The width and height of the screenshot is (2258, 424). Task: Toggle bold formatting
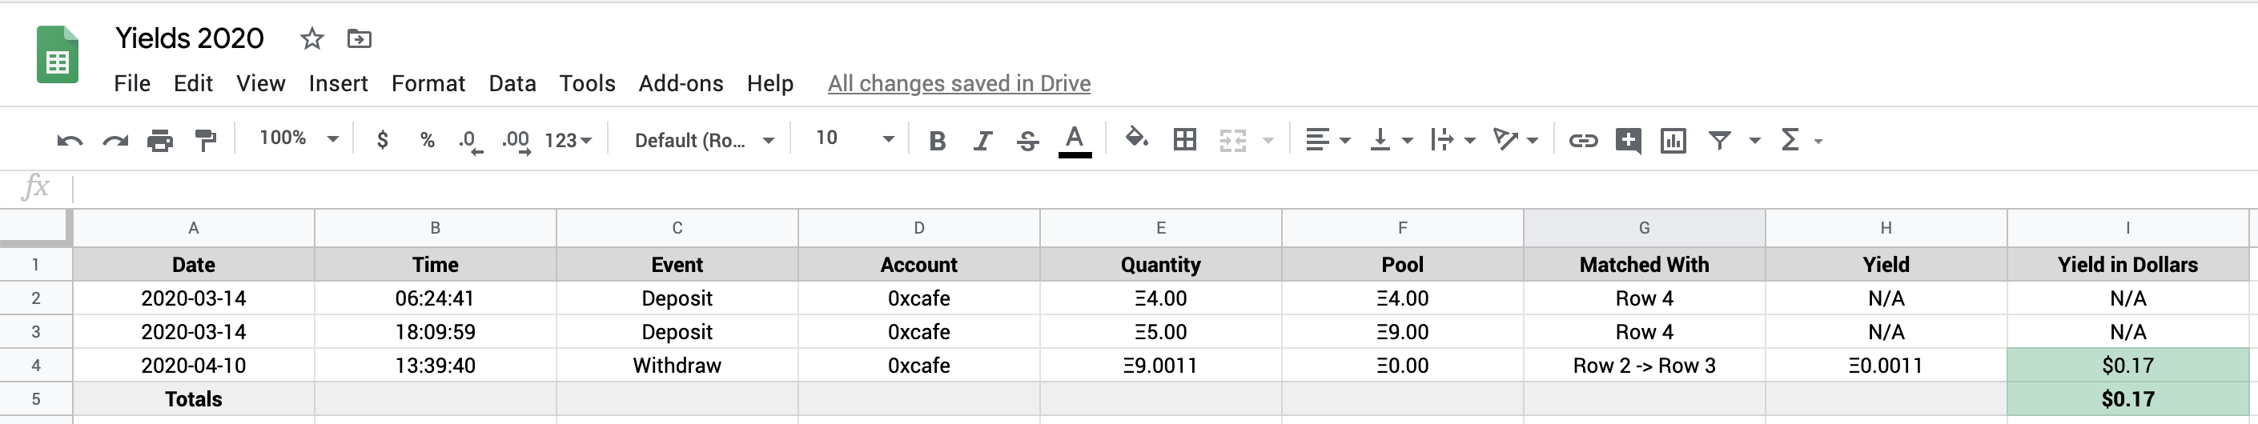click(x=937, y=140)
